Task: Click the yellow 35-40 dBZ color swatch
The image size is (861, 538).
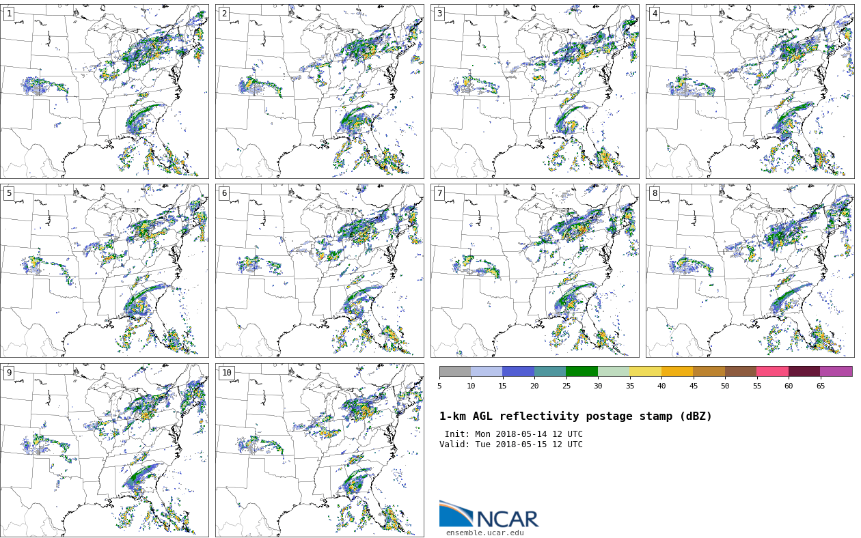Action: pos(645,372)
